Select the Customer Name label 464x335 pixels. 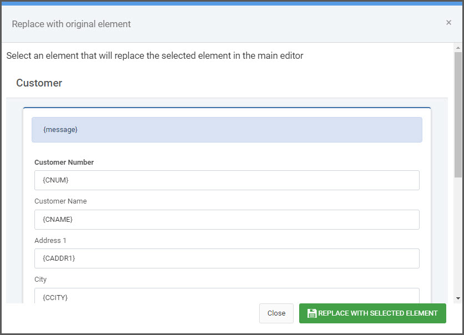pyautogui.click(x=60, y=201)
